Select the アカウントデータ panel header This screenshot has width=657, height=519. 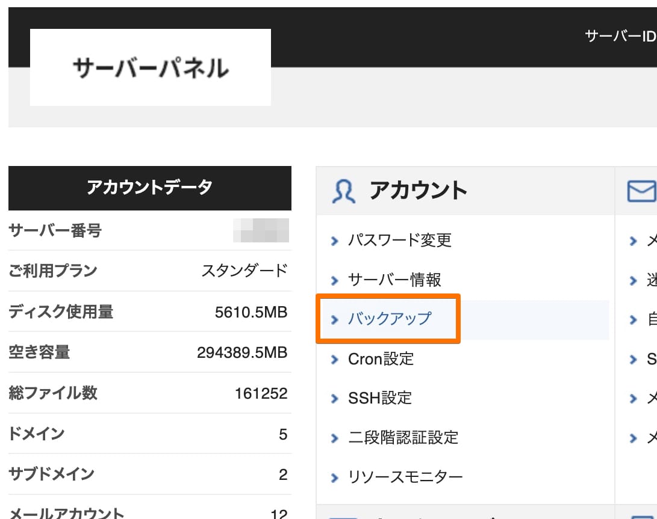pyautogui.click(x=149, y=188)
